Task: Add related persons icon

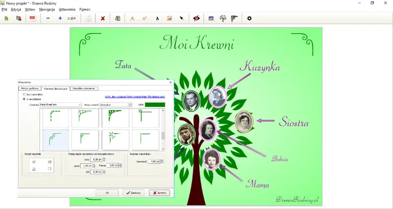Action: 145,18
